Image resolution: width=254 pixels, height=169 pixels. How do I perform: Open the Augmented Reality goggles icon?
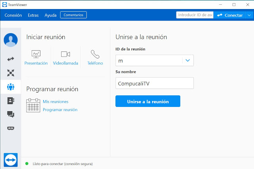(11, 128)
